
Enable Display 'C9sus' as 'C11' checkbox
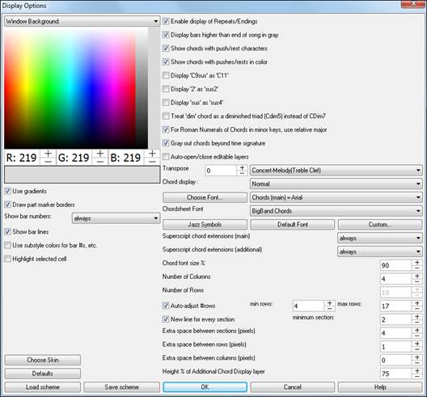166,75
